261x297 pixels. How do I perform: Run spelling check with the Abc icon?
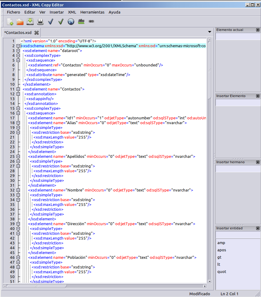click(81, 21)
